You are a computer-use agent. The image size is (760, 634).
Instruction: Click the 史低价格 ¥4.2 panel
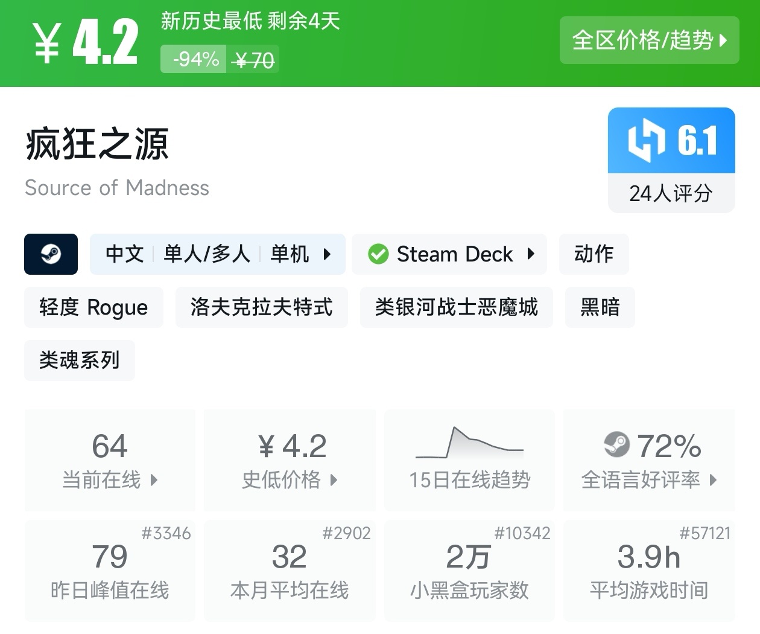click(290, 459)
